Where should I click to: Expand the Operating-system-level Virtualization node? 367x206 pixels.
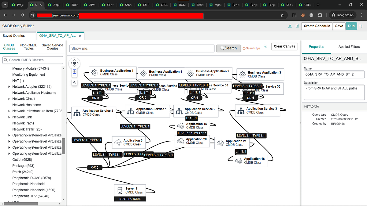[x=9, y=135]
